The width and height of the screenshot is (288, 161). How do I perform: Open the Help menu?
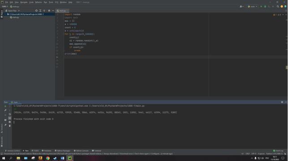coord(70,2)
